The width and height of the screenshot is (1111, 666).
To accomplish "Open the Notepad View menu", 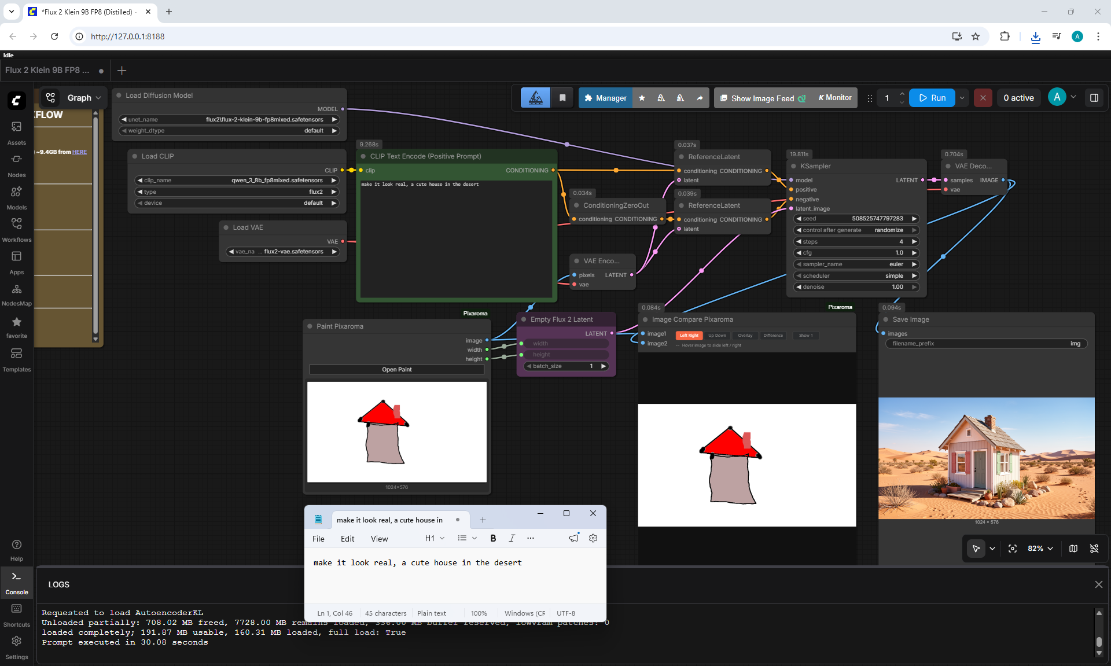I will 379,539.
